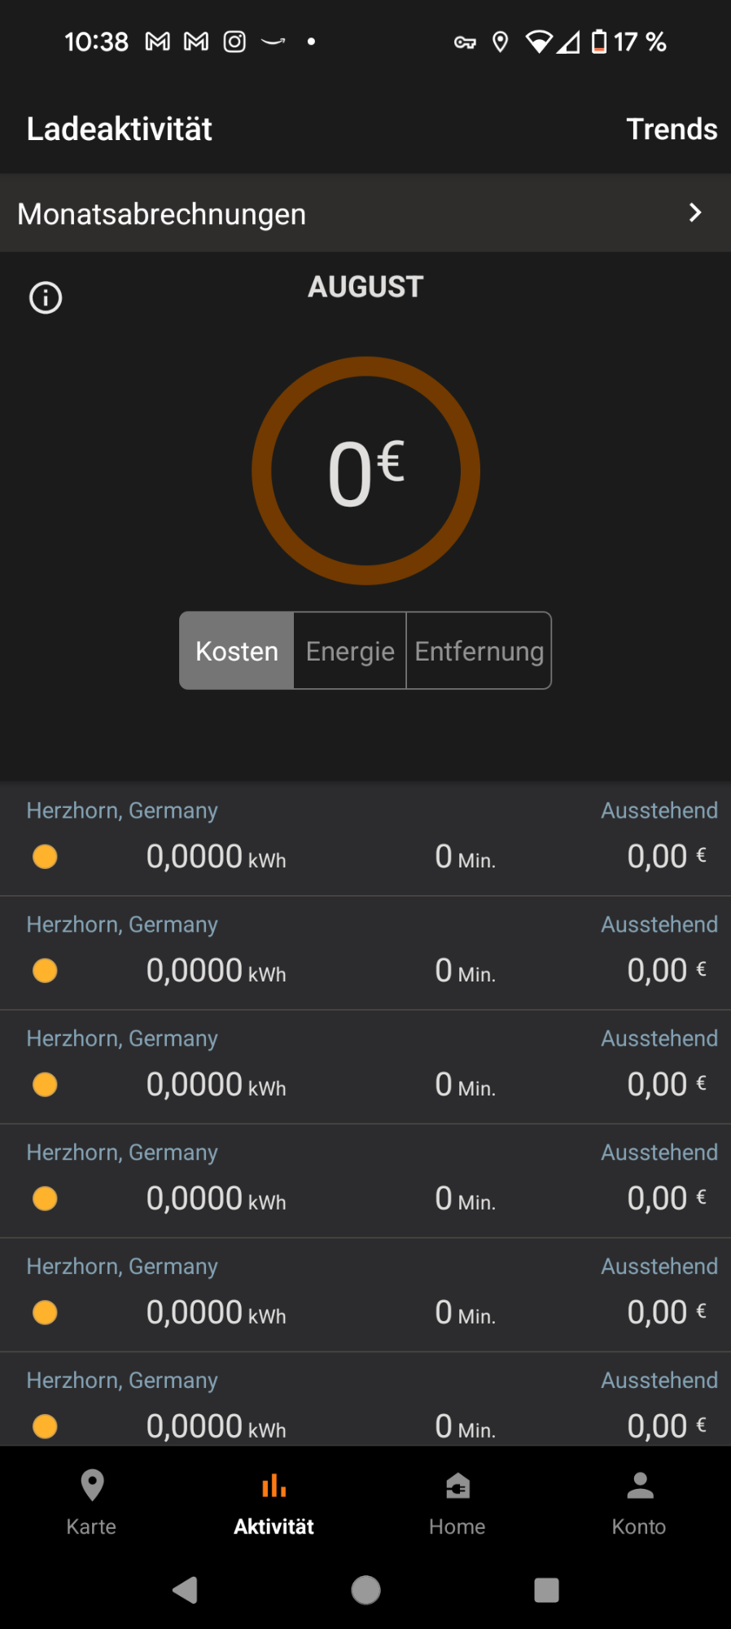Expand Monatsabrechnungen with the chevron arrow
The image size is (731, 1629).
coord(694,213)
